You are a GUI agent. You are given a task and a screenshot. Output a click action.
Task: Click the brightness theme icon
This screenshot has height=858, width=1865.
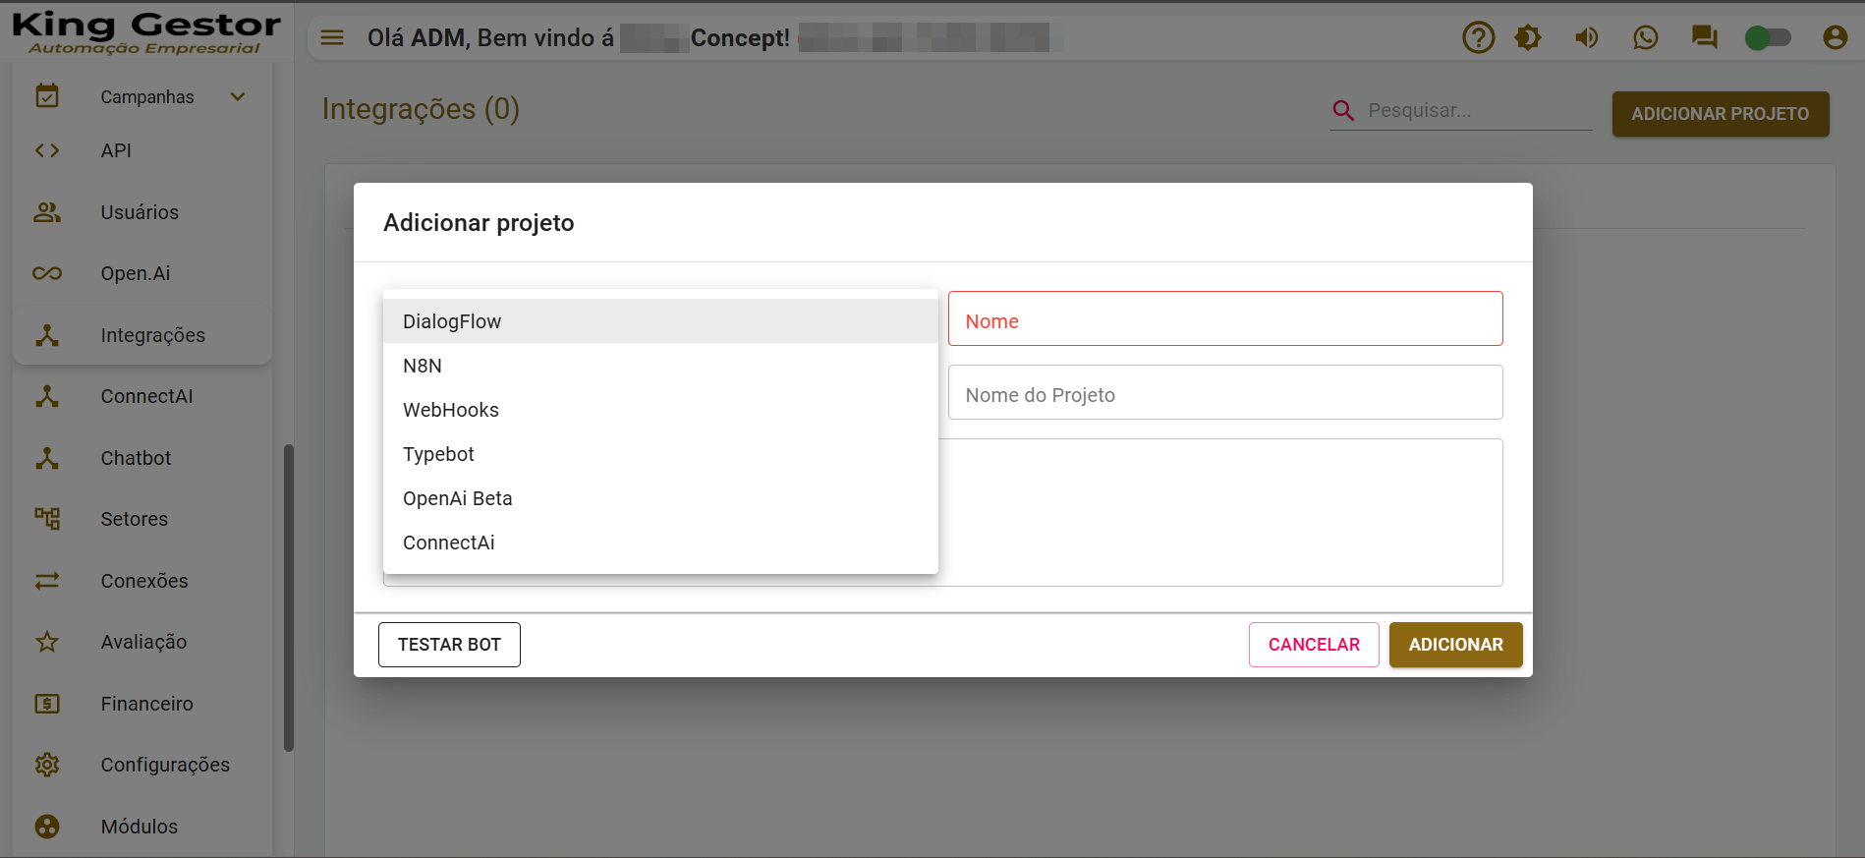coord(1528,38)
